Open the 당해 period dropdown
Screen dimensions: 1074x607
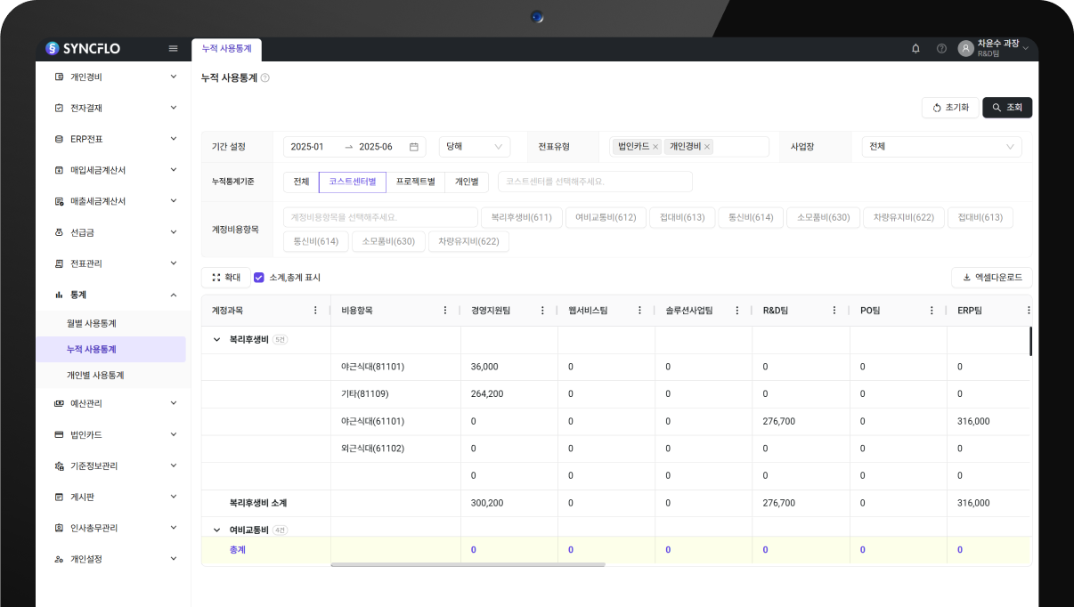click(x=474, y=147)
